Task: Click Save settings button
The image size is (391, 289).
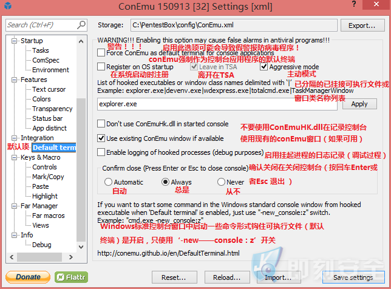Action: click(353, 277)
